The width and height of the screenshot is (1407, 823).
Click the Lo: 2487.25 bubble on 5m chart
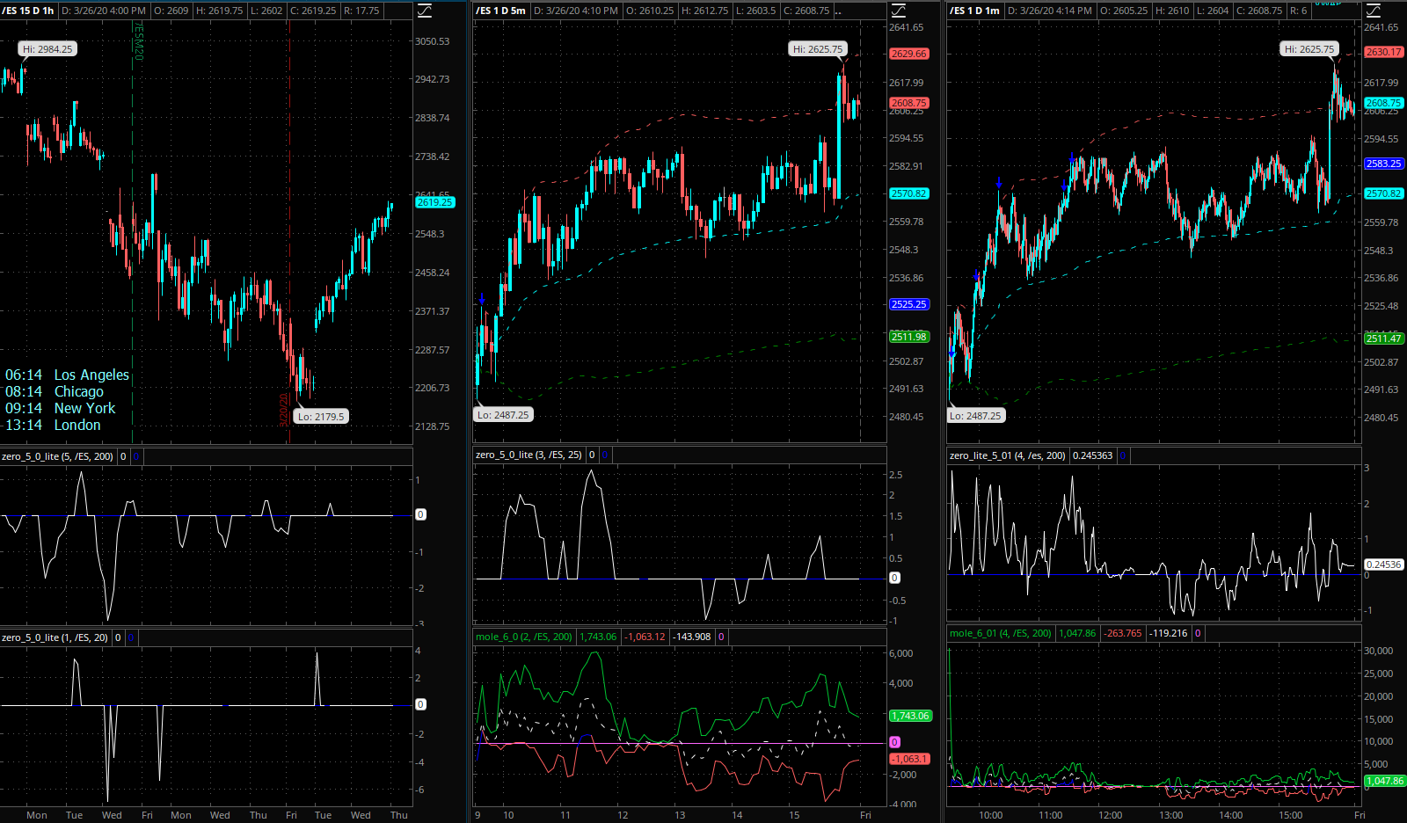[503, 415]
